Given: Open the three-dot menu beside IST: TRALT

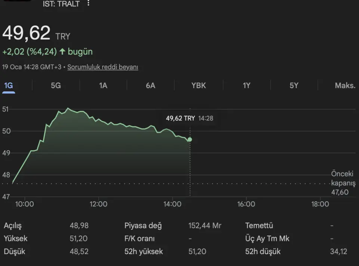Looking at the screenshot, I should point(88,3).
